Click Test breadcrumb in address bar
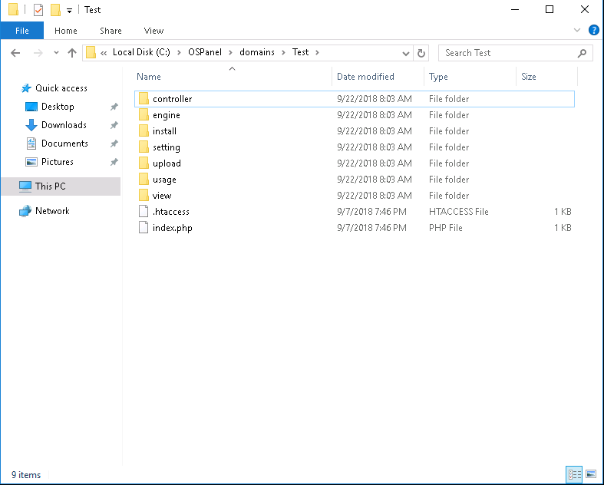The height and width of the screenshot is (485, 604). (x=300, y=52)
